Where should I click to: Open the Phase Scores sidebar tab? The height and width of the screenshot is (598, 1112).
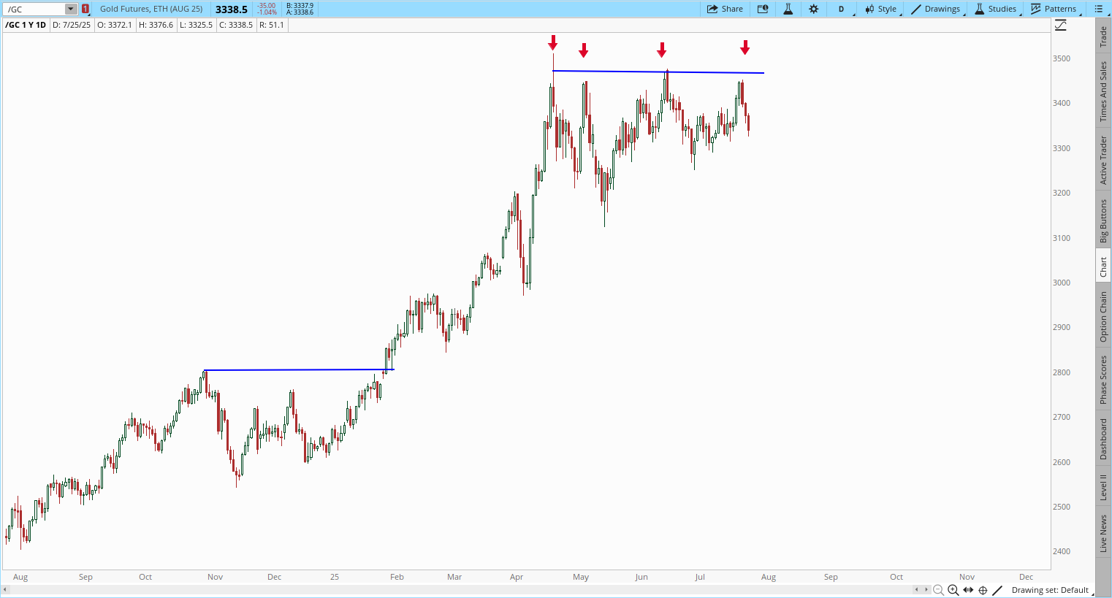click(1103, 380)
